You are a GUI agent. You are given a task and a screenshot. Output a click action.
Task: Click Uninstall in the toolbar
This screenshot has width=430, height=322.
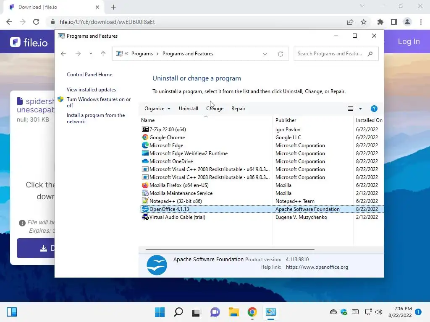click(x=189, y=109)
